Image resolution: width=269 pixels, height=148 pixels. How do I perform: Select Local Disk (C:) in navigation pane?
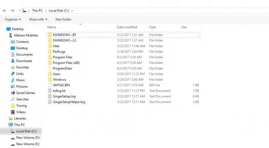[23, 131]
